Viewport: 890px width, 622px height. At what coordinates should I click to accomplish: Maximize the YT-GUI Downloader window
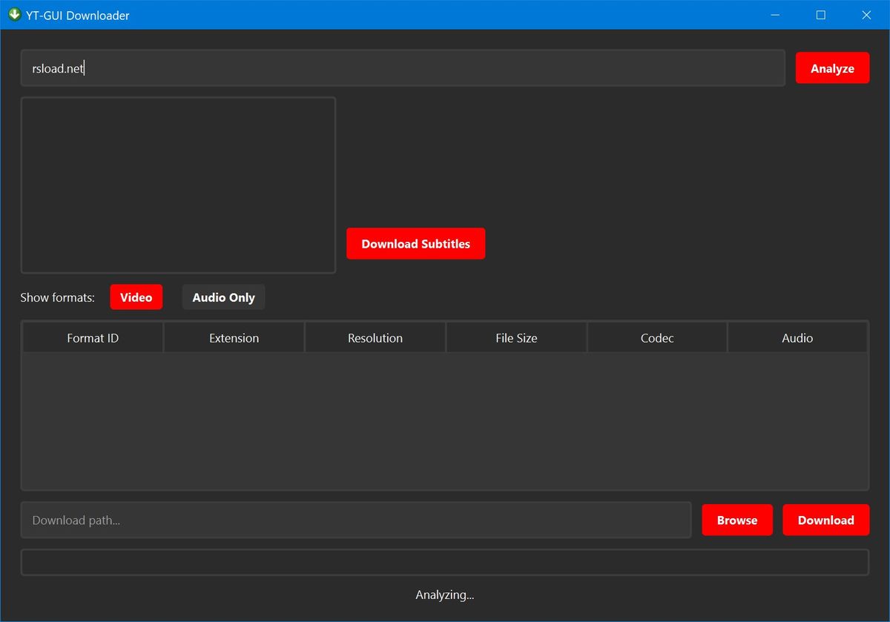pos(820,15)
